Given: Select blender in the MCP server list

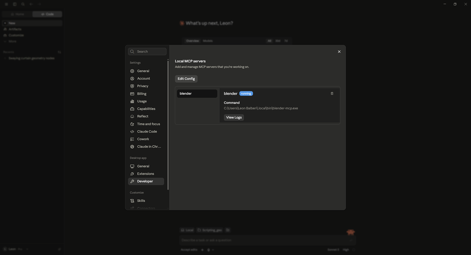Looking at the screenshot, I should click(197, 94).
